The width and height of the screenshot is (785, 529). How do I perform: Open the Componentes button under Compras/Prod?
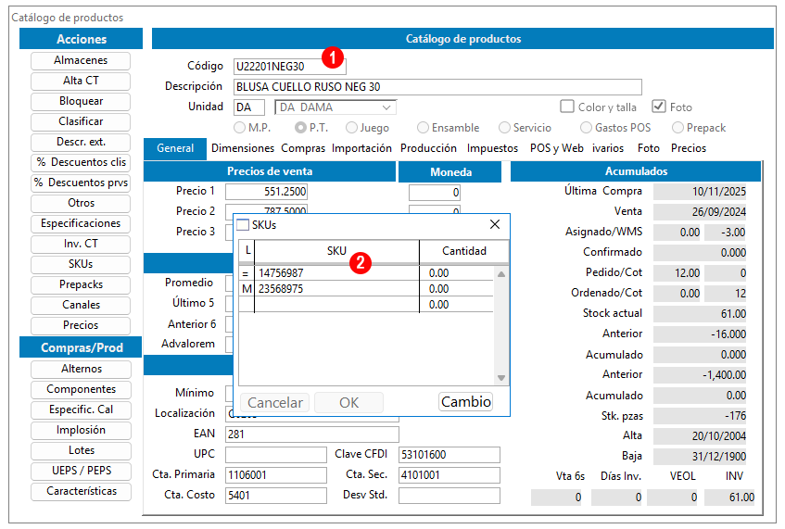coord(81,389)
